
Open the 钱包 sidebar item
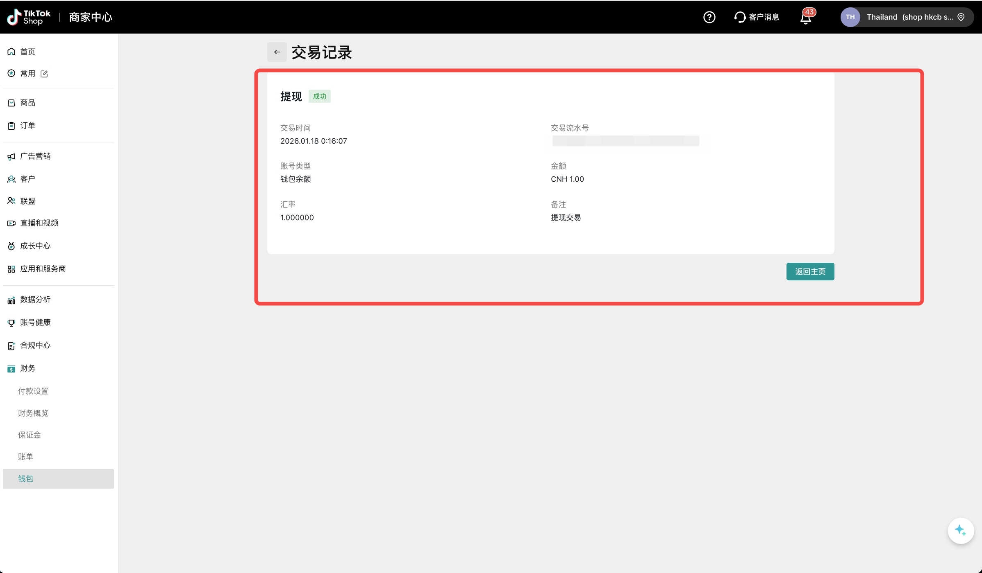(x=25, y=478)
